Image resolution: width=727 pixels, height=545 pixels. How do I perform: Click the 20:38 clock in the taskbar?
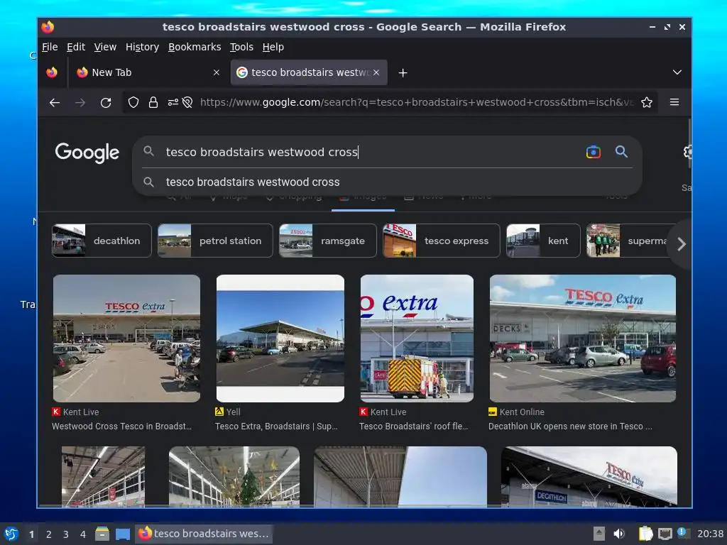coord(710,534)
